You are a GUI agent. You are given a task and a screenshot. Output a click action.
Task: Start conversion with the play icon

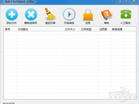pyautogui.click(x=69, y=14)
